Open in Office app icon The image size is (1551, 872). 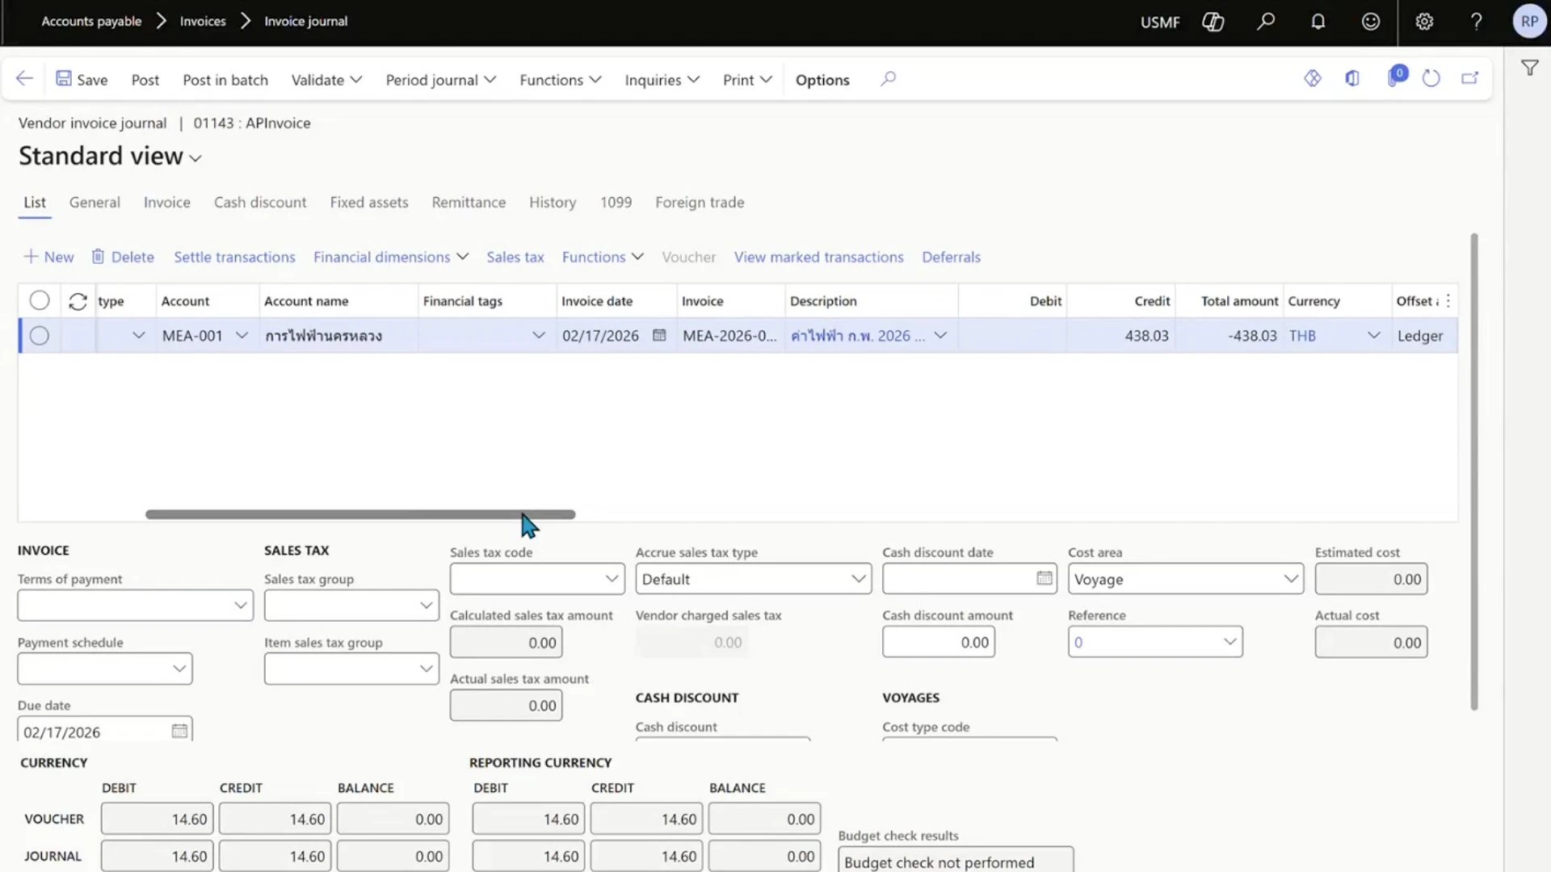[x=1352, y=78]
